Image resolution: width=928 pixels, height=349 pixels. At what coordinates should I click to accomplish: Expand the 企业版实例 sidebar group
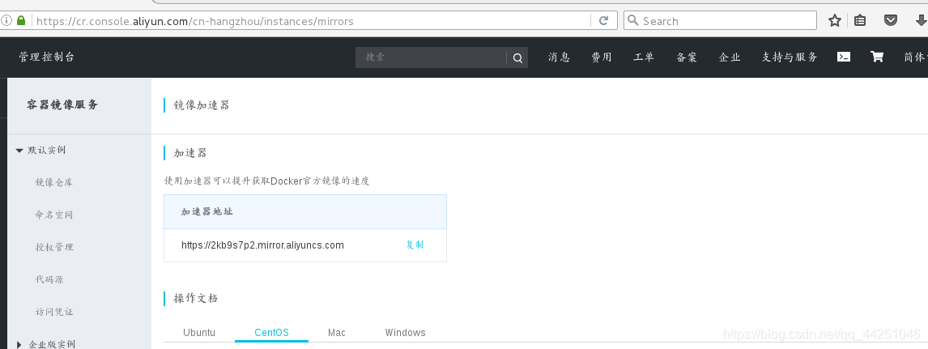coord(45,344)
